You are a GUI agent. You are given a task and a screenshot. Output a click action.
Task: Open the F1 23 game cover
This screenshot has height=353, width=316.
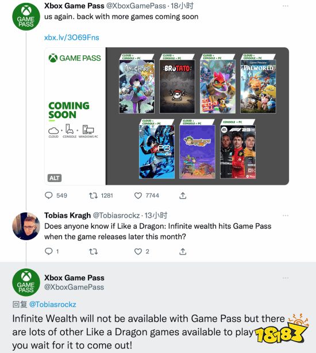238,151
